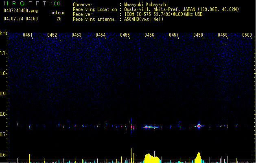Click the yellow power peak below 0458

(199, 158)
